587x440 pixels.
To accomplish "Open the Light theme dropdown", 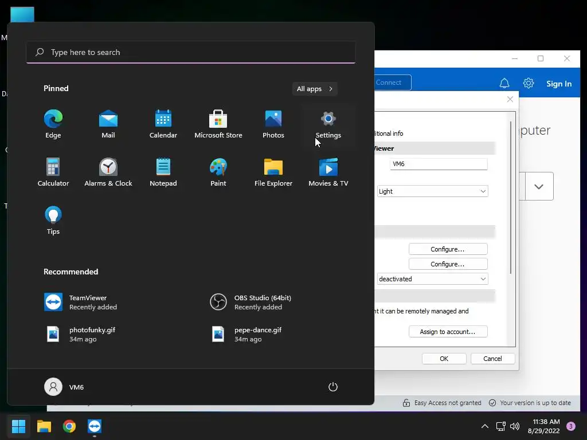I will pyautogui.click(x=432, y=191).
